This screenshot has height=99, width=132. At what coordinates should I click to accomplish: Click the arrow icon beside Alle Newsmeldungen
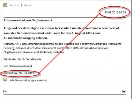(x=5, y=80)
